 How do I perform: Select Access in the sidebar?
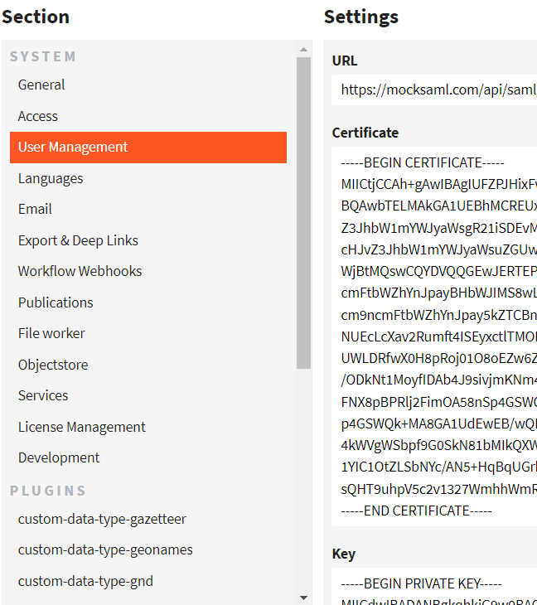point(38,116)
